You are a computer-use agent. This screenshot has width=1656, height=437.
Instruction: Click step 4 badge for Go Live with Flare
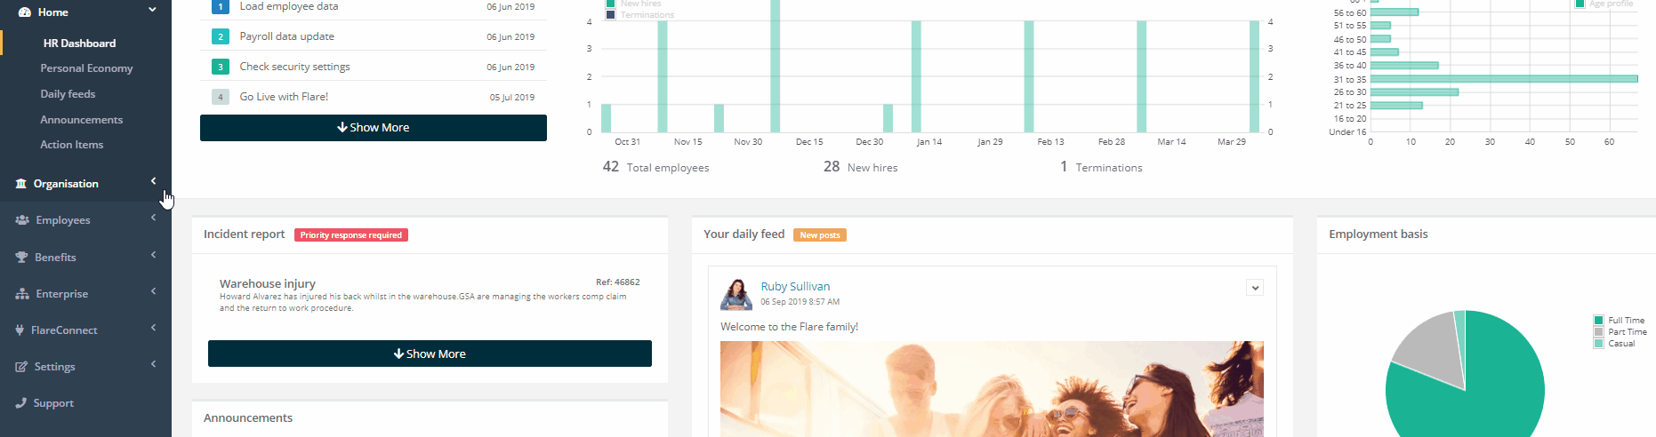tap(221, 97)
